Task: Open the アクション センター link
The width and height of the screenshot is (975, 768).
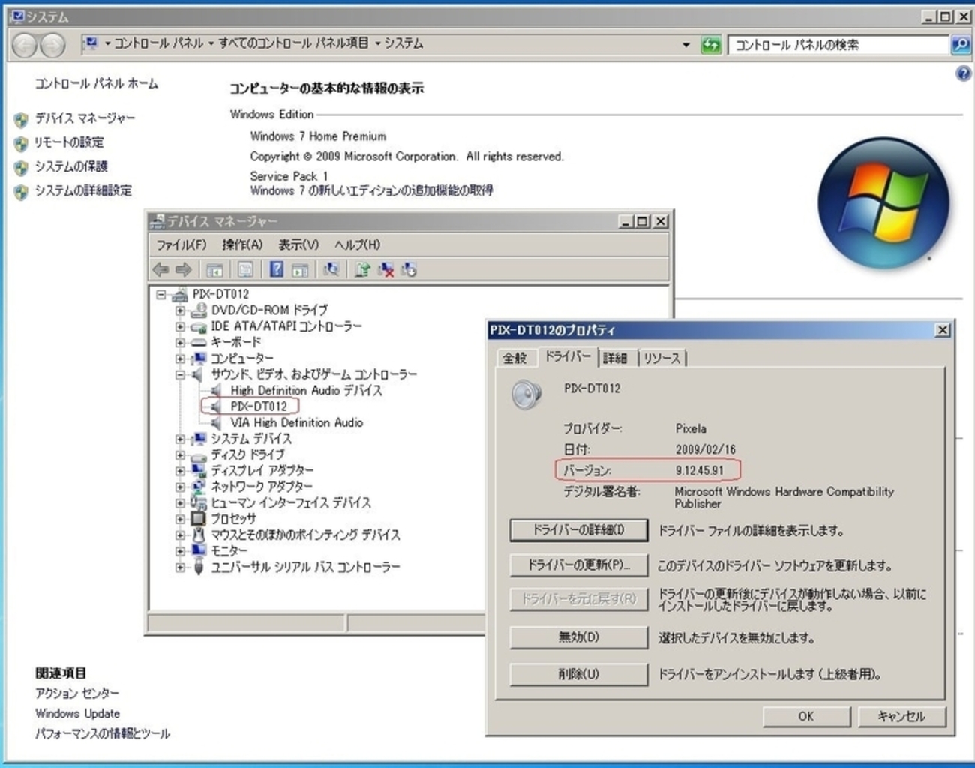Action: [x=77, y=694]
